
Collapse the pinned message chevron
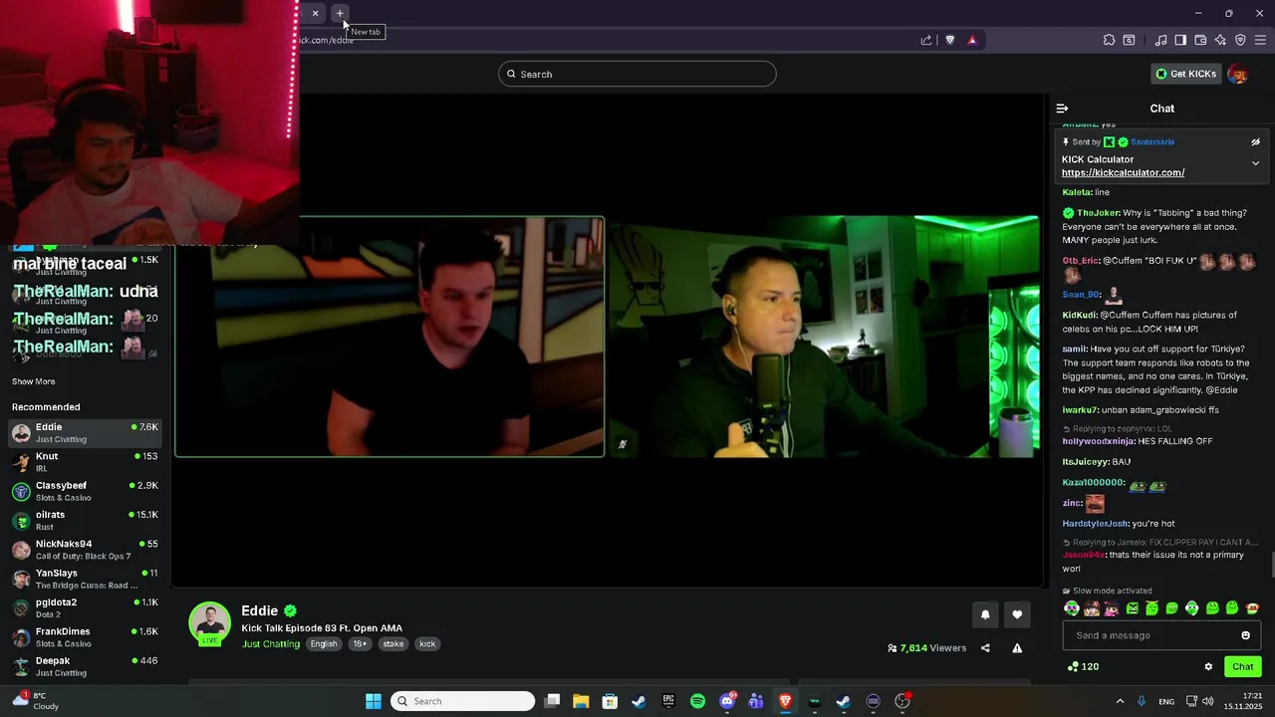[x=1255, y=162]
